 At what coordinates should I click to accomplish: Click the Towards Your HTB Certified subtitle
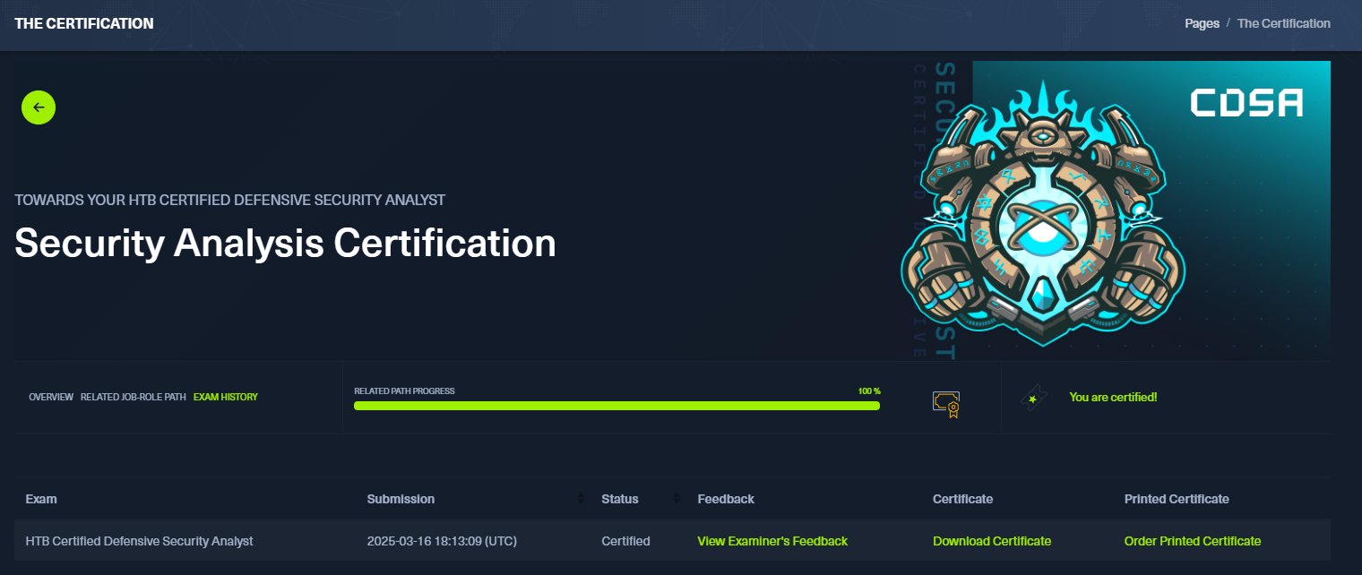229,200
